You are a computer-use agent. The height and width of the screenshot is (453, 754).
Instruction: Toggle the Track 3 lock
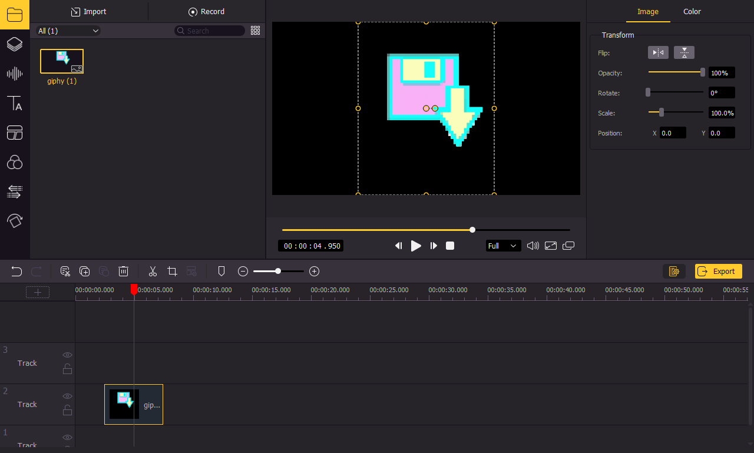(68, 369)
